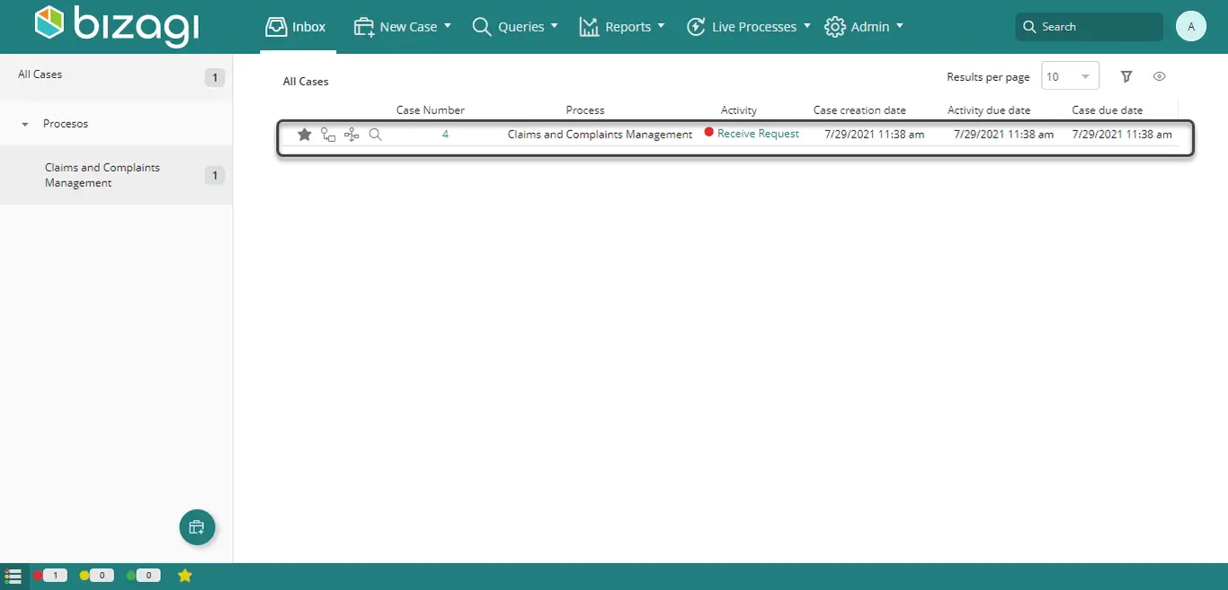
Task: Click the date under Case due date
Action: (1122, 135)
